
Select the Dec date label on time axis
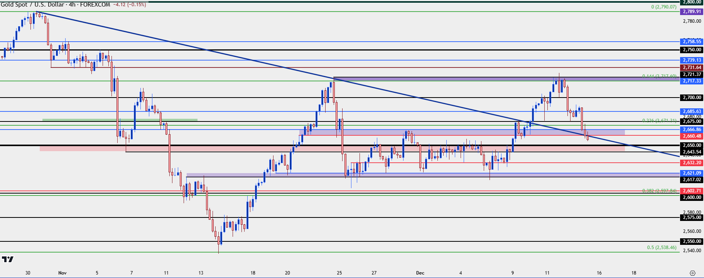click(x=420, y=273)
